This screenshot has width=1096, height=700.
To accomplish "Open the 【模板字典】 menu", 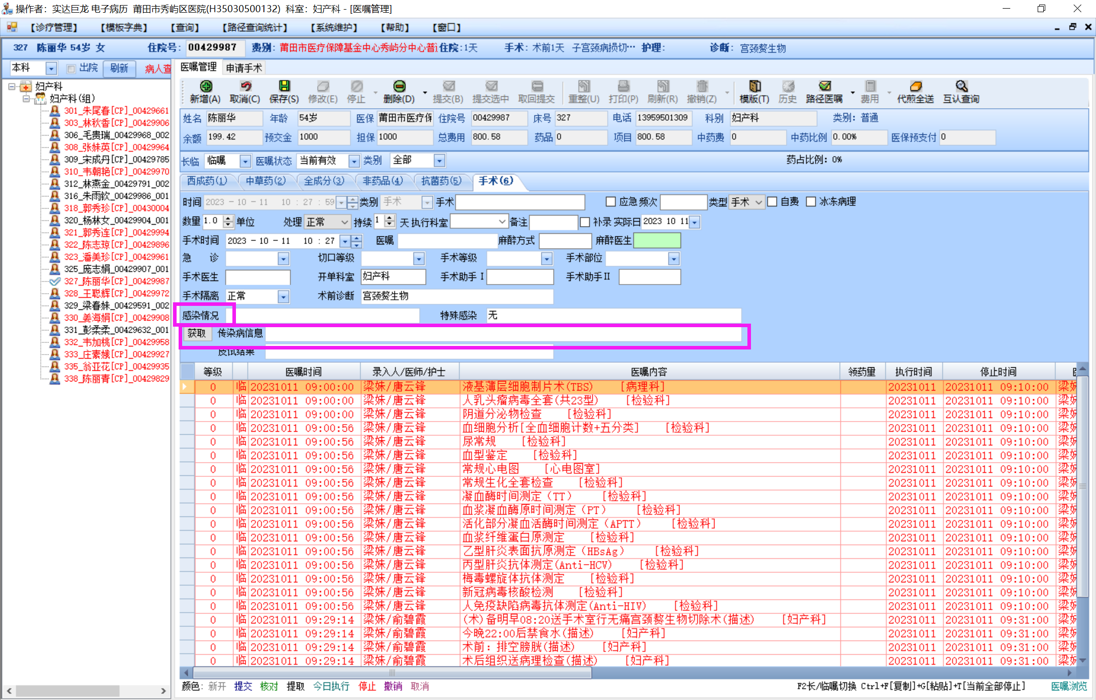I will 124,27.
